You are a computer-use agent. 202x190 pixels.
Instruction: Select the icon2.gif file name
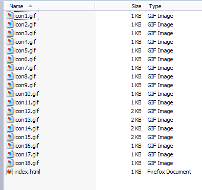[x=25, y=24]
